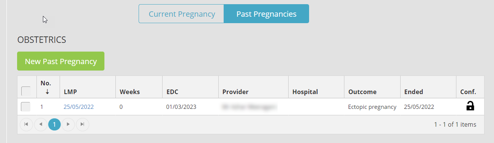Open pregnancy number 1 link

(42, 107)
